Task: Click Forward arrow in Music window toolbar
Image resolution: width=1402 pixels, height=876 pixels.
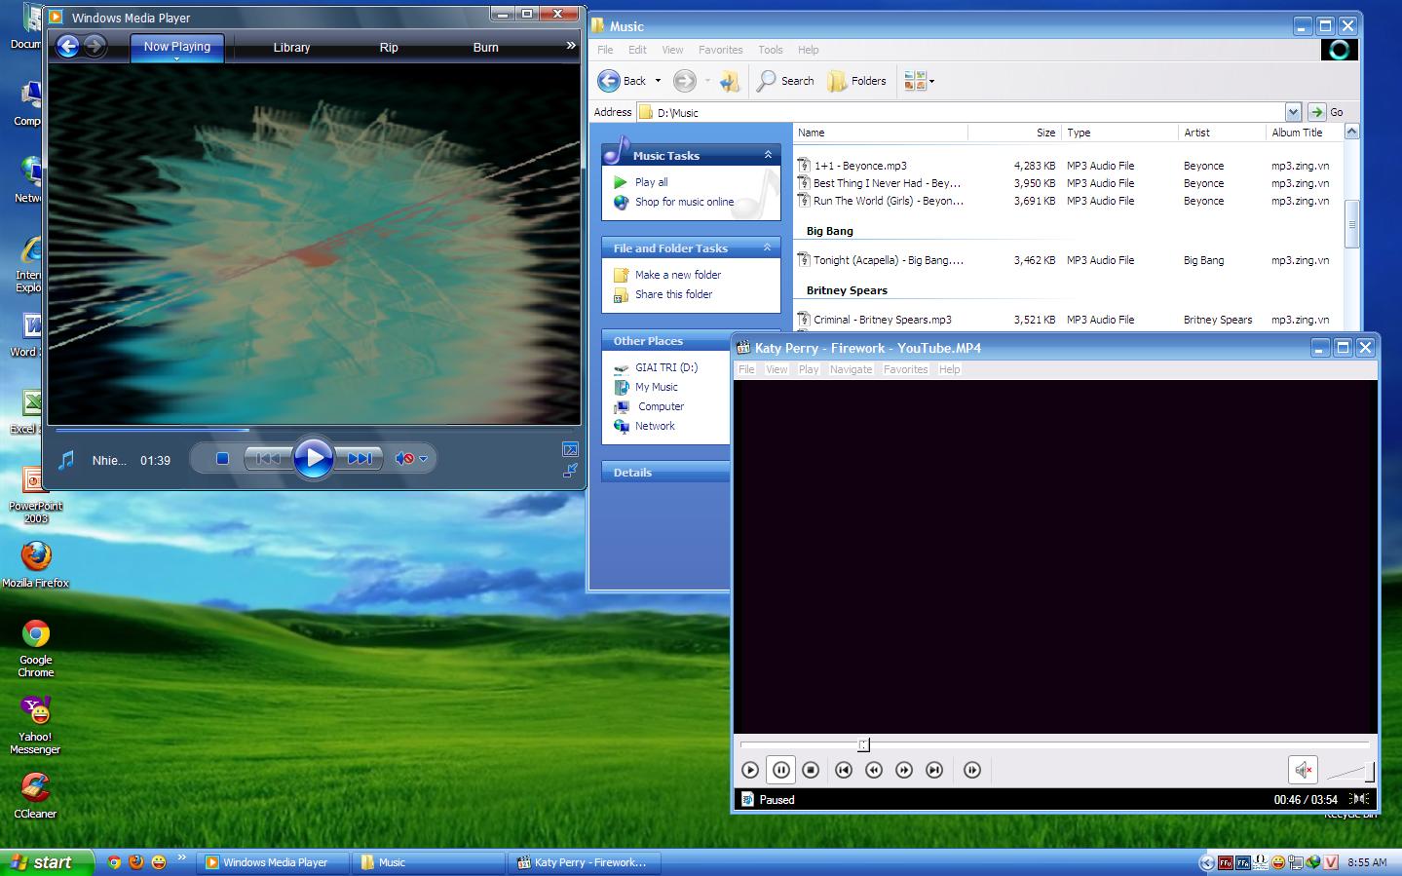Action: [x=685, y=81]
